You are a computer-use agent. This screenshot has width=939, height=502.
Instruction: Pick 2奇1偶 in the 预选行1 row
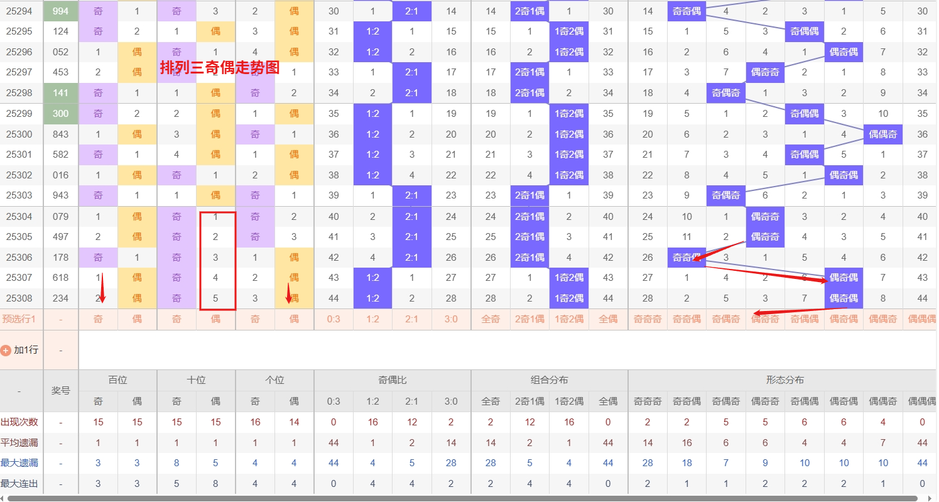point(529,319)
